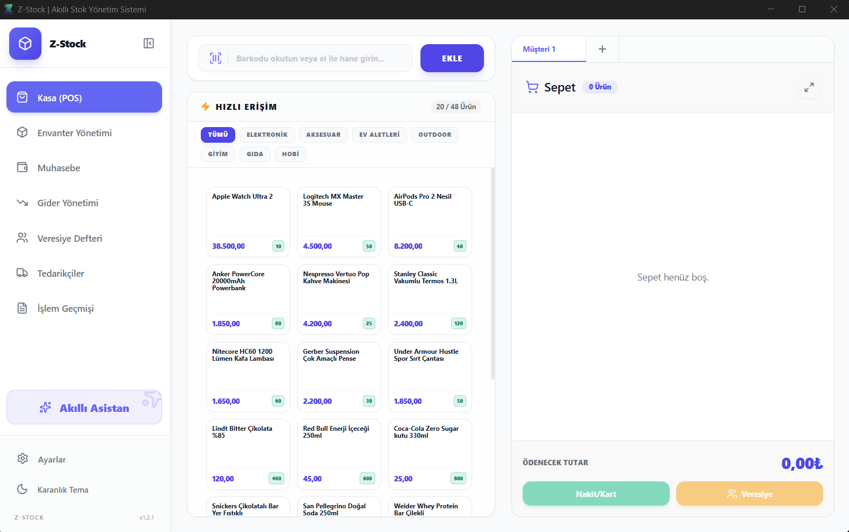Screen dimensions: 849x532
Task: Click the EKLE button
Action: point(452,58)
